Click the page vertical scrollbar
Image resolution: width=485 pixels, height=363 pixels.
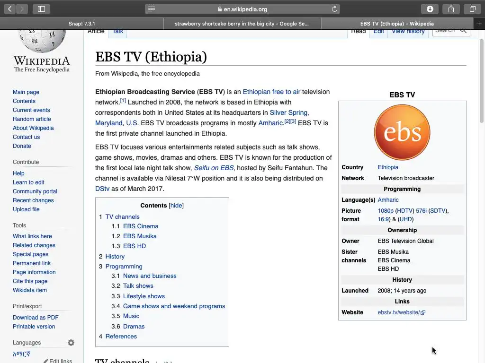pos(481,81)
